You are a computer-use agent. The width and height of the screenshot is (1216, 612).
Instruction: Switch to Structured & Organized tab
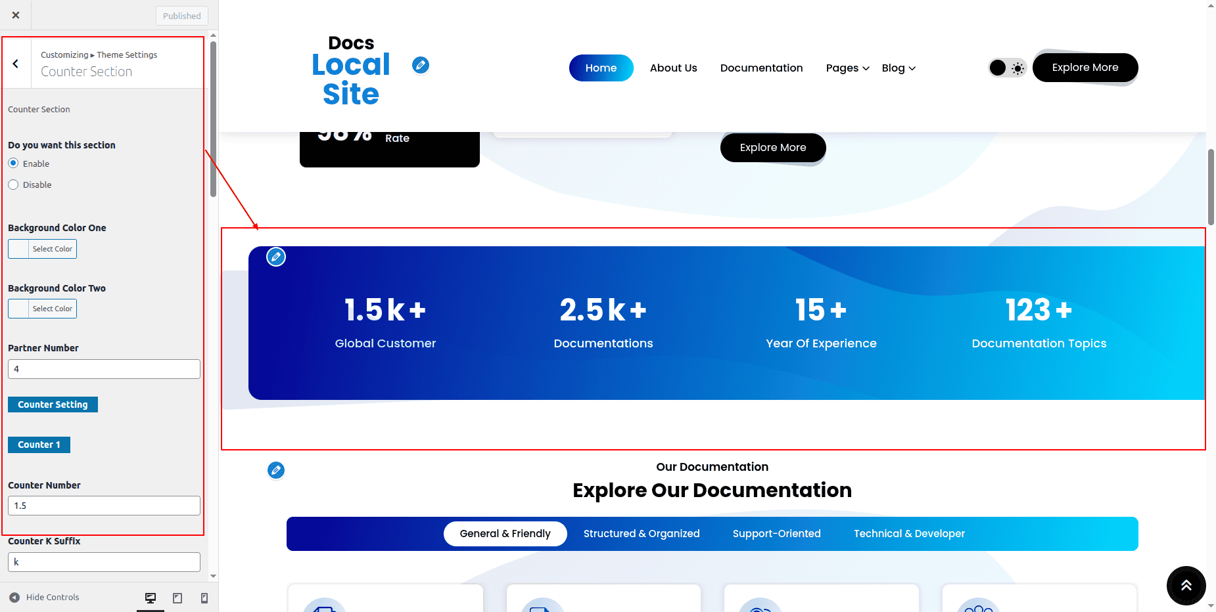coord(642,534)
